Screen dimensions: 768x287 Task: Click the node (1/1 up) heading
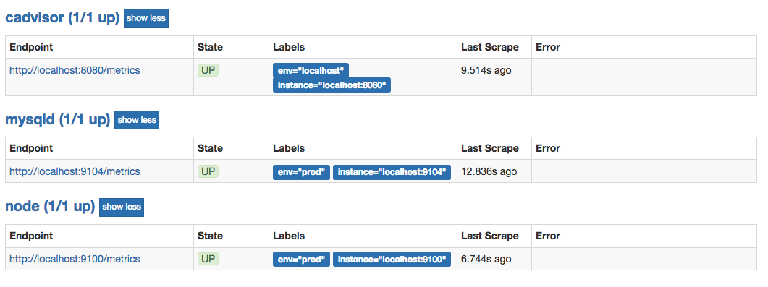[x=50, y=206]
